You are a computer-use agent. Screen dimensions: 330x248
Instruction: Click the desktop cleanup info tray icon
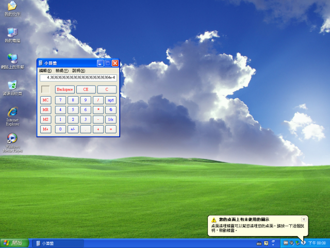click(303, 243)
